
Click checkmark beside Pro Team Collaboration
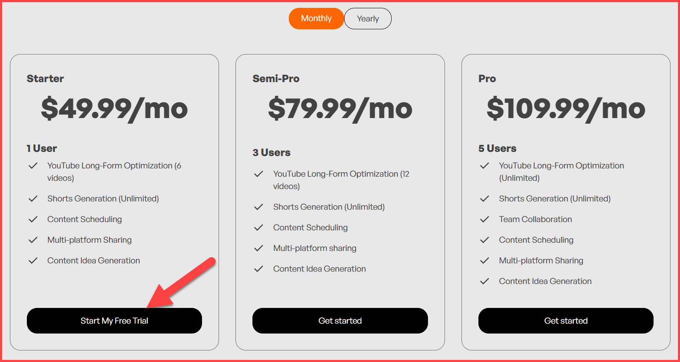point(485,219)
